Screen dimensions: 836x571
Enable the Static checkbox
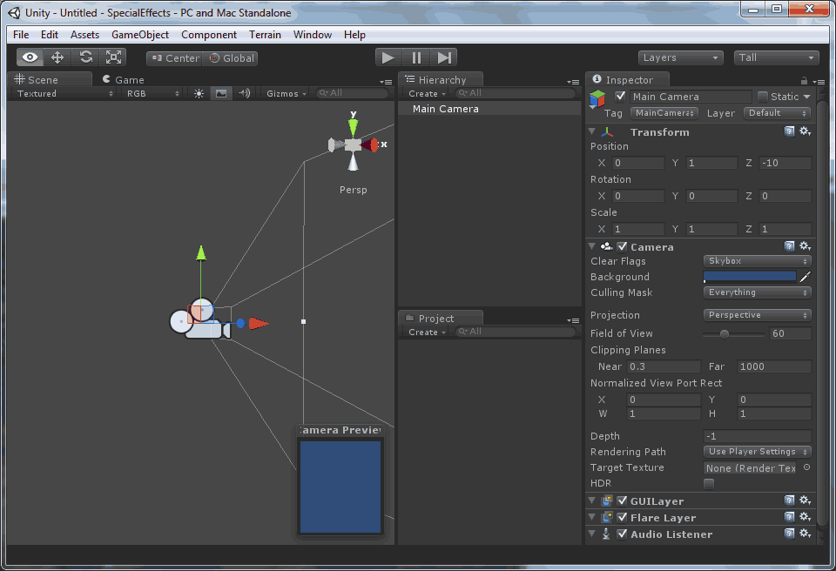763,97
